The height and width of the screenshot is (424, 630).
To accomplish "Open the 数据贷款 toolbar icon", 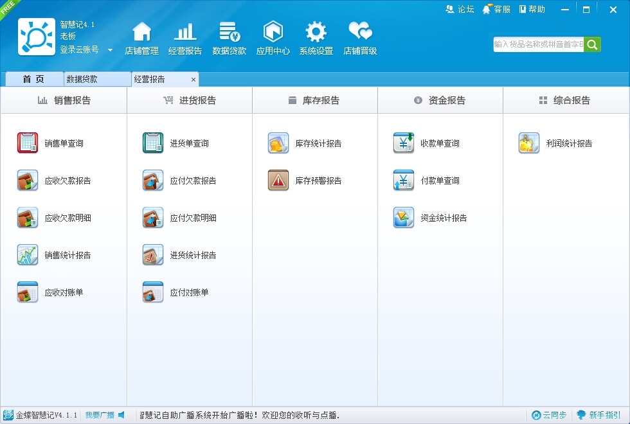I will [230, 31].
